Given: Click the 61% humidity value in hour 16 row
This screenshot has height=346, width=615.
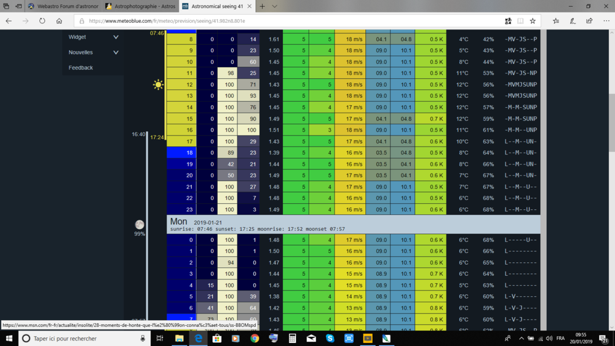Looking at the screenshot, I should point(488,130).
